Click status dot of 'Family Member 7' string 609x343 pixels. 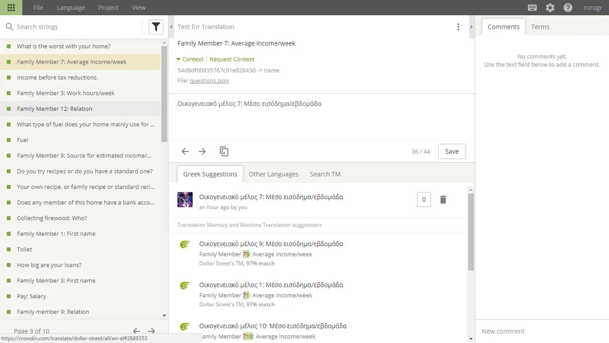pos(9,62)
